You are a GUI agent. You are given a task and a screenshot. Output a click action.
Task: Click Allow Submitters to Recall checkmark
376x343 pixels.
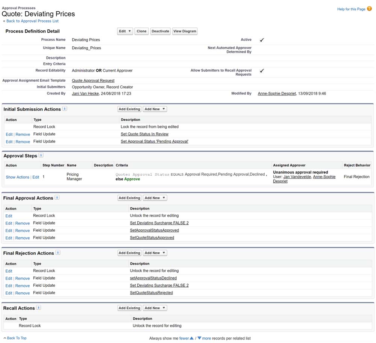tap(262, 71)
